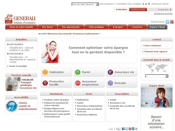Click the green Santé cross icon
This screenshot has height=131, width=175.
click(78, 72)
